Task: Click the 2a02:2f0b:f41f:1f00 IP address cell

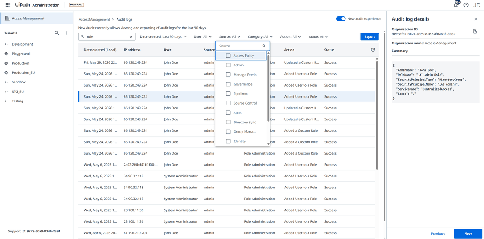Action: point(140,165)
